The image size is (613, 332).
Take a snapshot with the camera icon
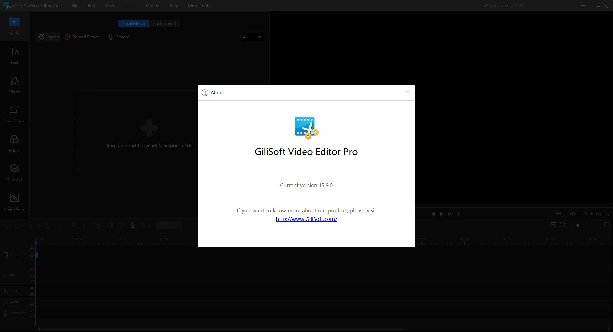click(x=586, y=214)
